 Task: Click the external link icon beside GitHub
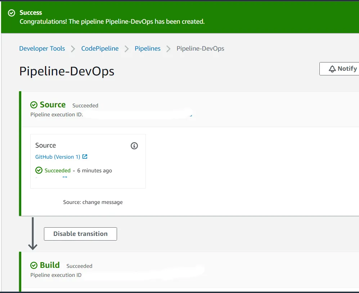point(85,157)
